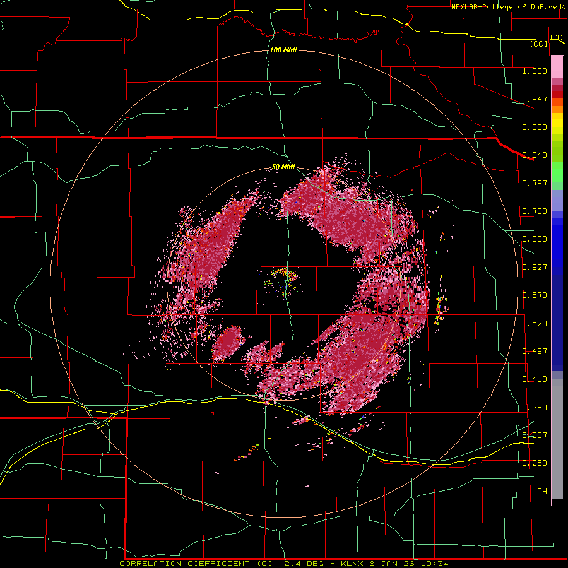This screenshot has width=568, height=568.
Task: Pick the yellow segment of the color bar
Action: 557,124
